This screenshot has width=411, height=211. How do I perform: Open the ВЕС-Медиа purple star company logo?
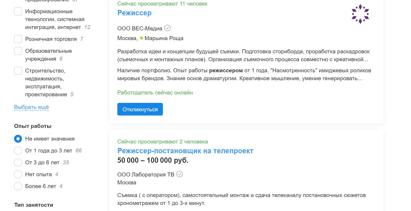360,14
